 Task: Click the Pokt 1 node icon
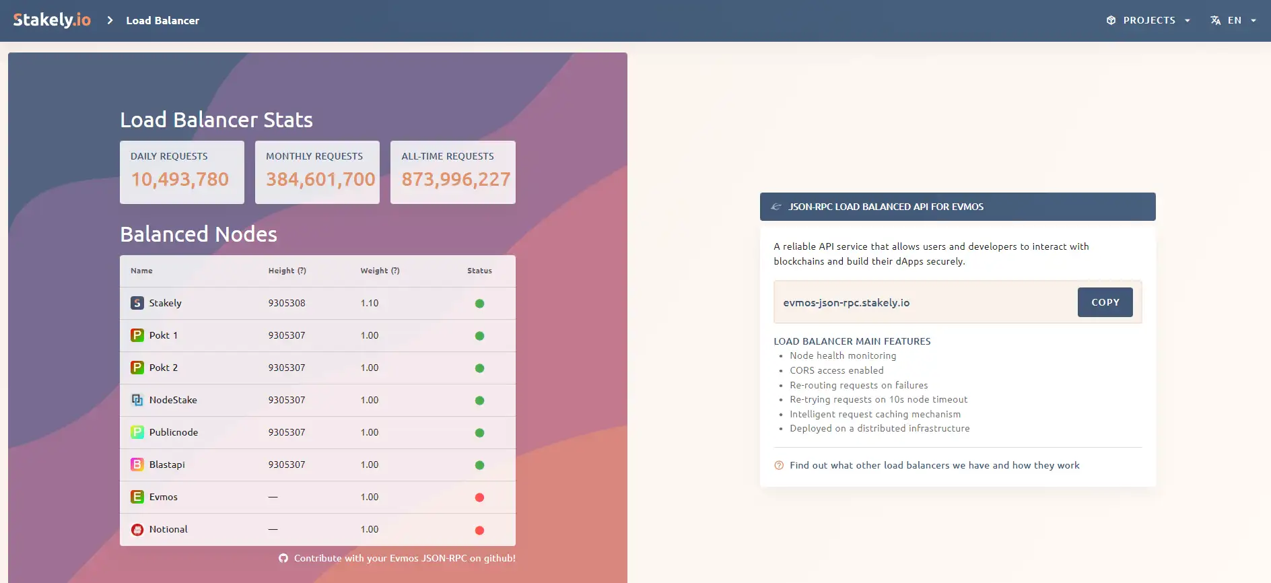point(137,335)
